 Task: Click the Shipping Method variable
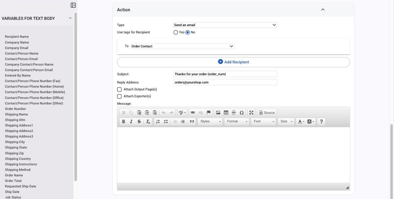point(18,170)
